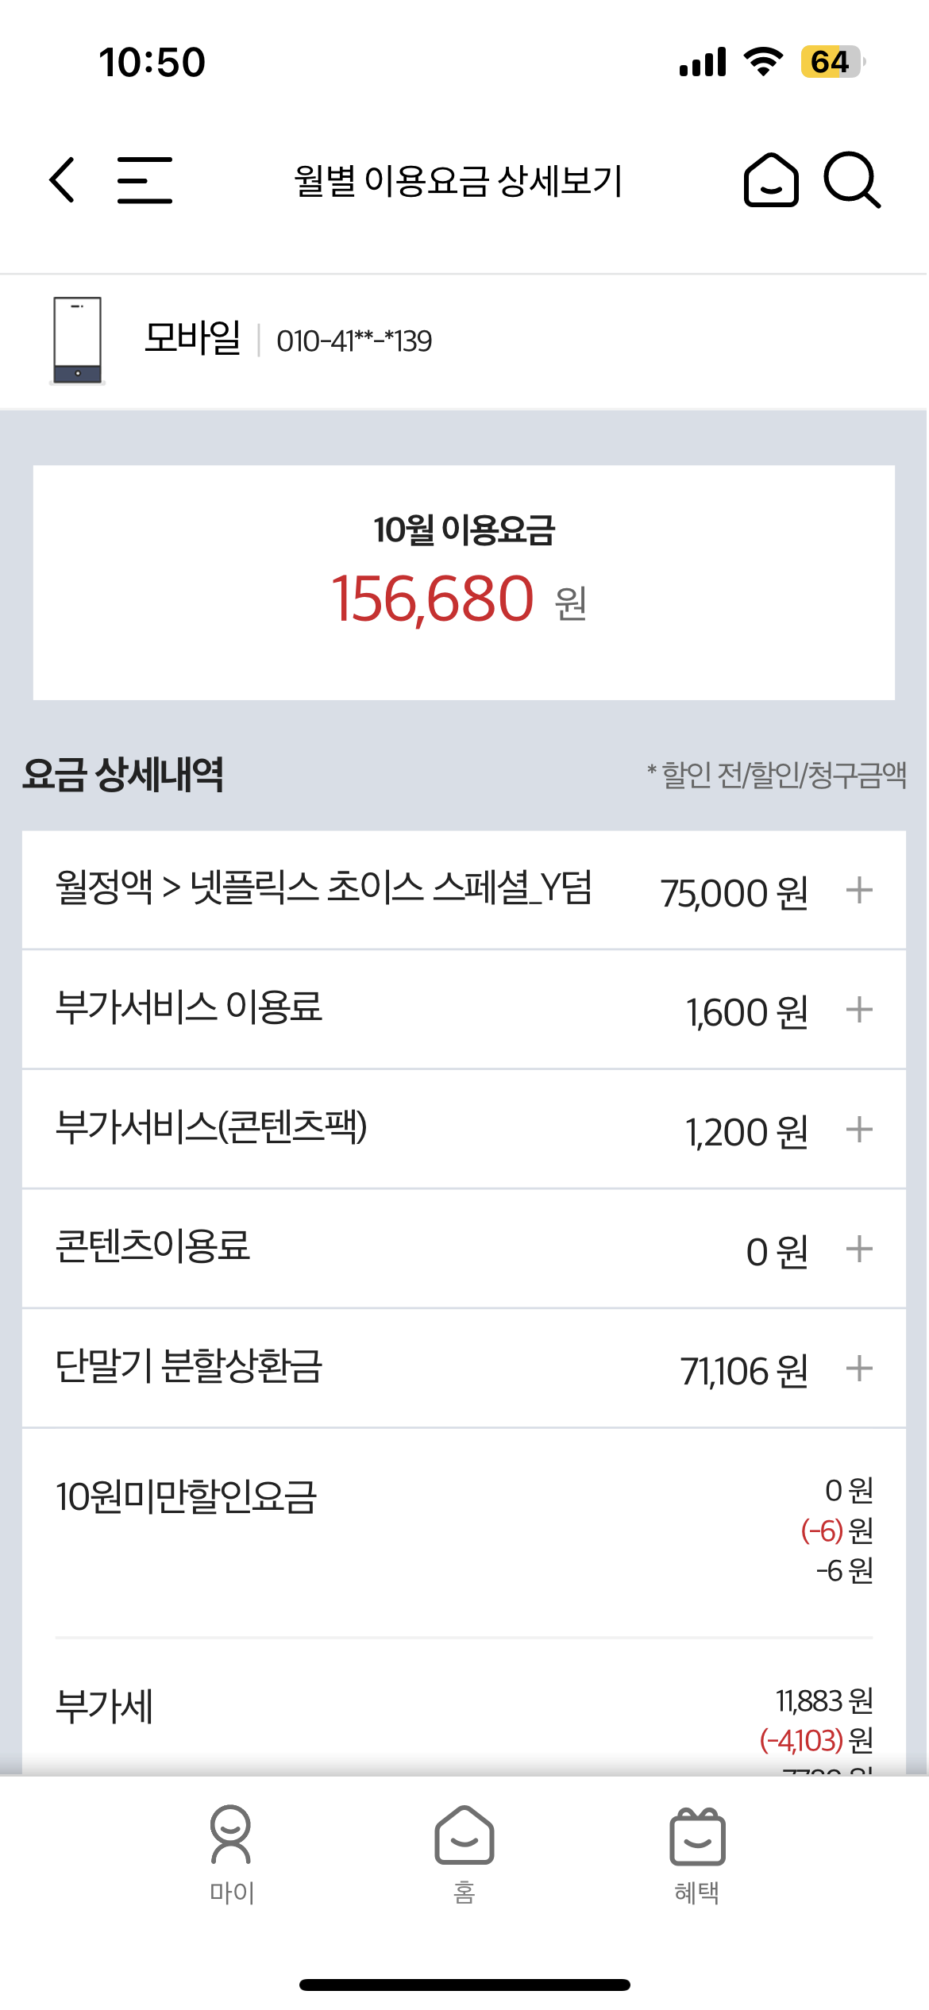929x2010 pixels.
Task: Expand 월정액 넷플릭스 초이스 row plus
Action: pyautogui.click(x=859, y=890)
